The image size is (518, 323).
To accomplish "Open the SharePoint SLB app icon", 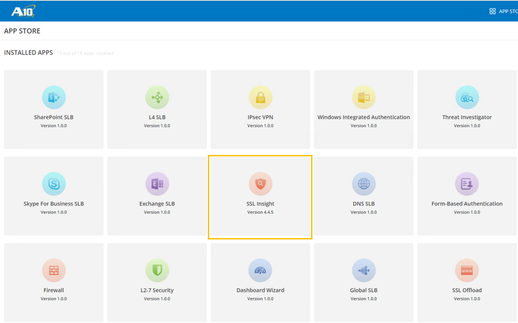I will tap(54, 97).
